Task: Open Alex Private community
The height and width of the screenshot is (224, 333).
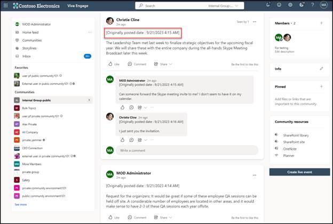Action: pos(29,124)
